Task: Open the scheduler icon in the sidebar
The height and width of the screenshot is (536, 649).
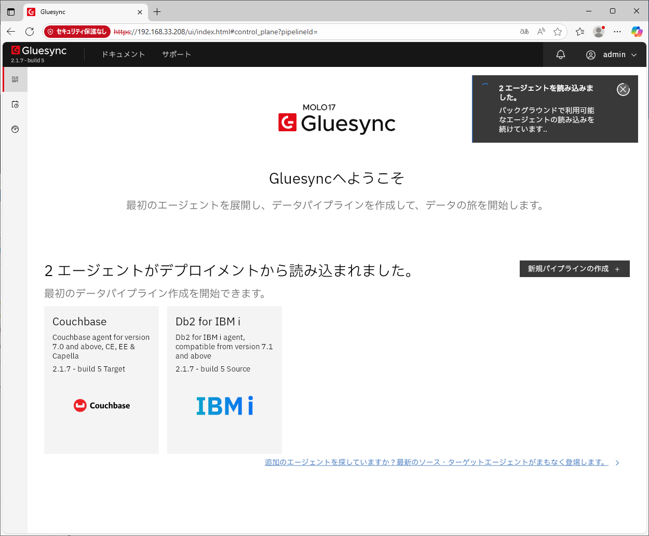Action: pyautogui.click(x=15, y=104)
